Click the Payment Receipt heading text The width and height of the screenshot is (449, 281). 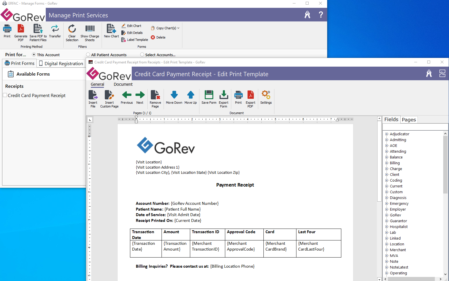[235, 185]
